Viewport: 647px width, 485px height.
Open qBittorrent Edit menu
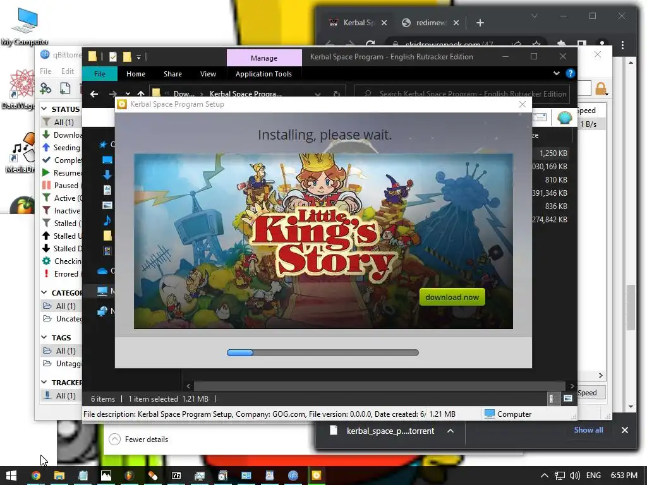[x=67, y=71]
